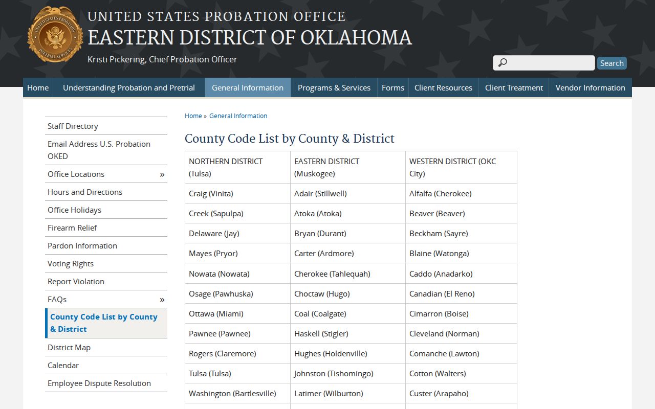Viewport: 655px width, 409px height.
Task: Click the 'Washington (Bartlesville)' table cell
Action: (237, 394)
